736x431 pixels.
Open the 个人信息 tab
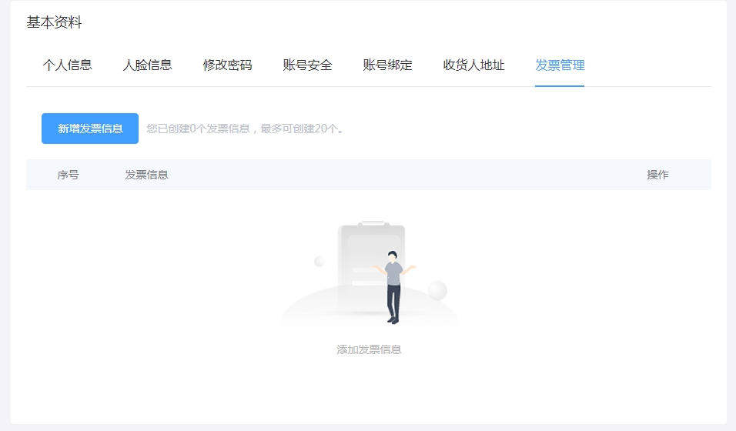pos(67,65)
